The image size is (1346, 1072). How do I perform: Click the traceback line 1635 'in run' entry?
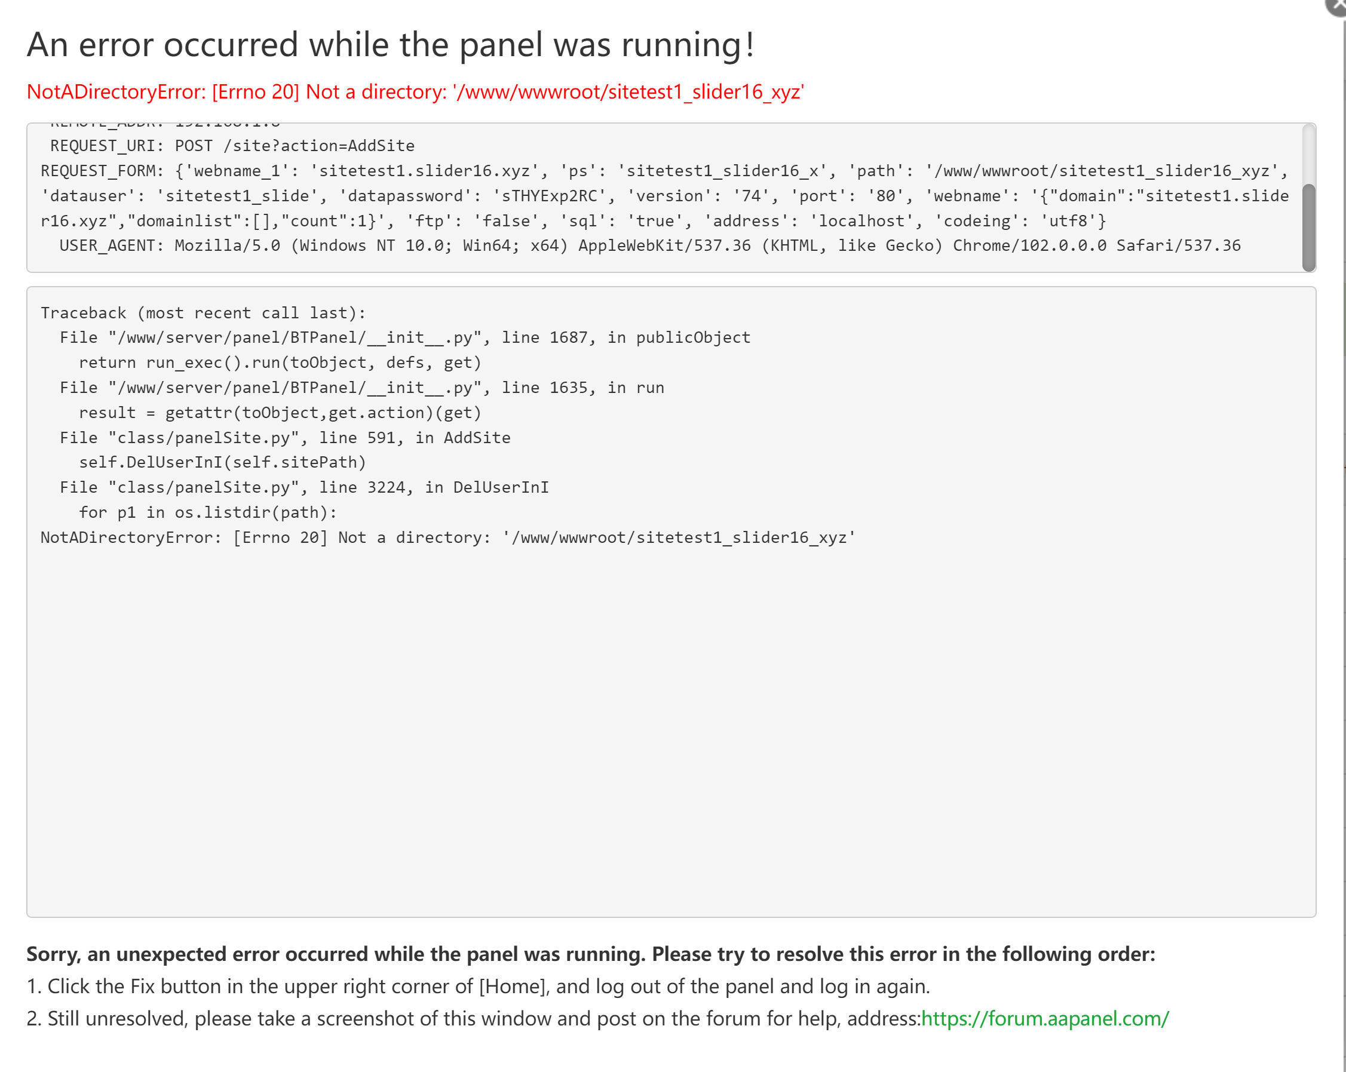pos(361,388)
